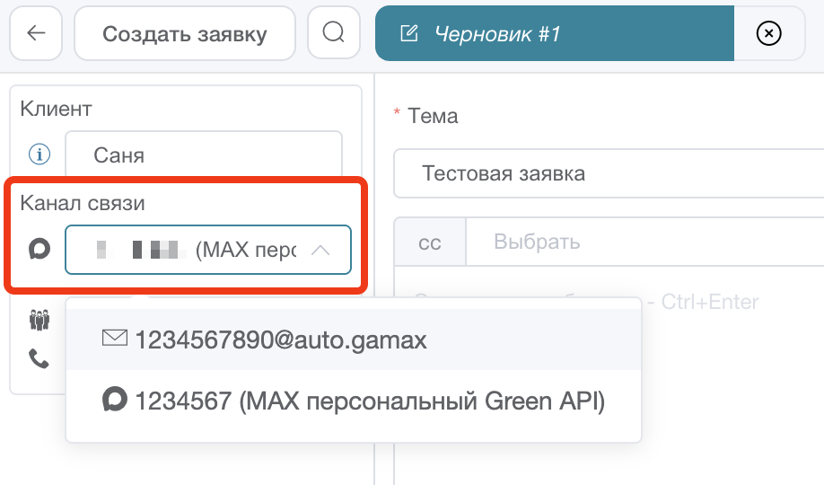The image size is (824, 485).
Task: Click the back arrow button
Action: [36, 34]
